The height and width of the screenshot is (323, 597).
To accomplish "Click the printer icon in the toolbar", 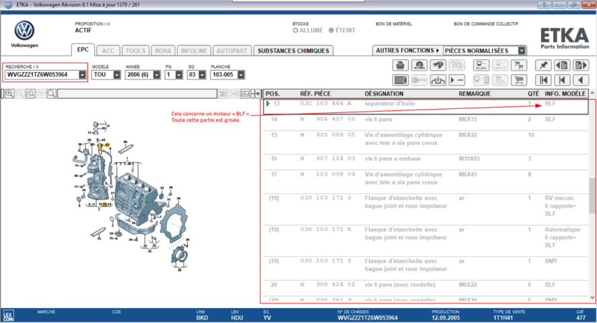I will [400, 65].
